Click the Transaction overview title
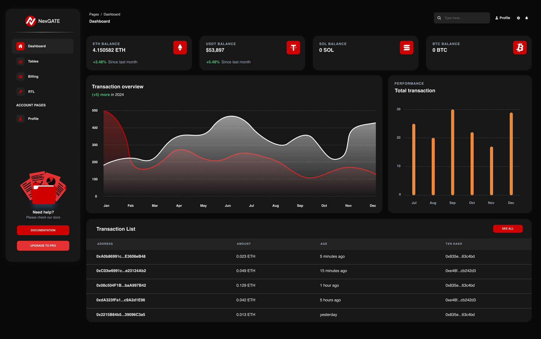541x339 pixels. 117,87
